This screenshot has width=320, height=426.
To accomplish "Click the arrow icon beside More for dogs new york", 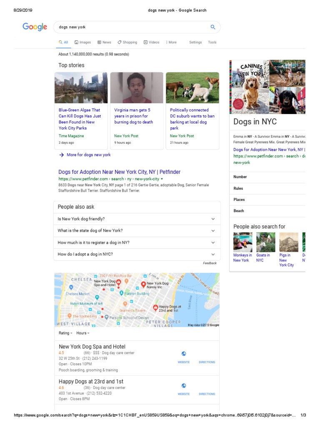I will [62, 155].
